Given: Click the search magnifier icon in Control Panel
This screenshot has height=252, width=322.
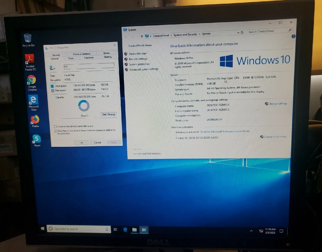Looking at the screenshot, I should coord(290,30).
